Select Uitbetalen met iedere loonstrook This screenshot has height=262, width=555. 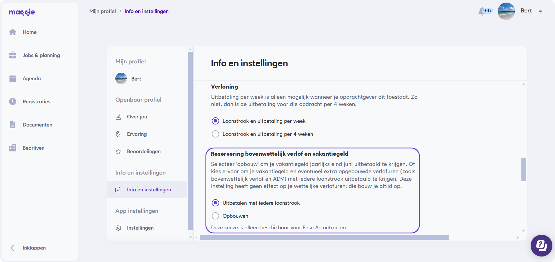click(215, 203)
